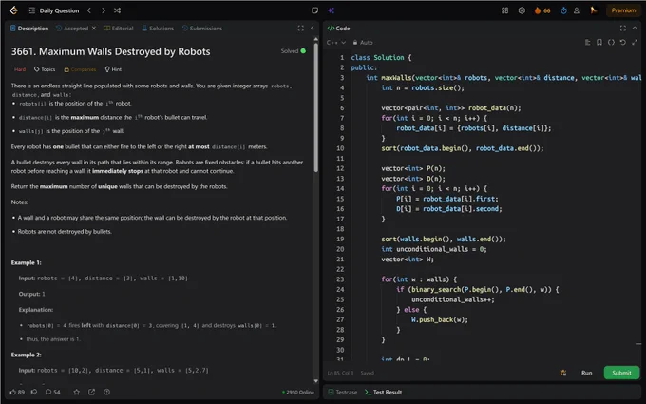Expand editor with diagonal arrows icon
This screenshot has height=404, width=646.
[635, 42]
